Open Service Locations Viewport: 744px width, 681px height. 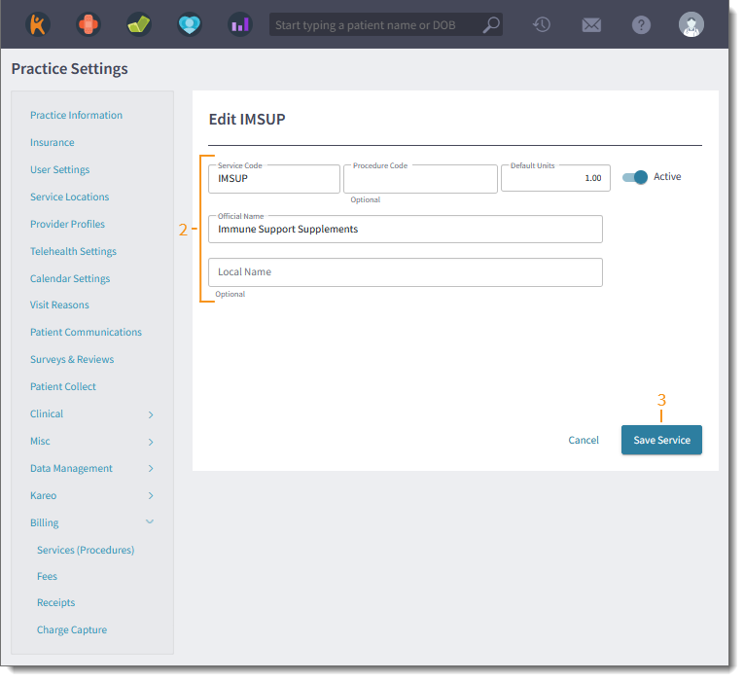click(70, 197)
